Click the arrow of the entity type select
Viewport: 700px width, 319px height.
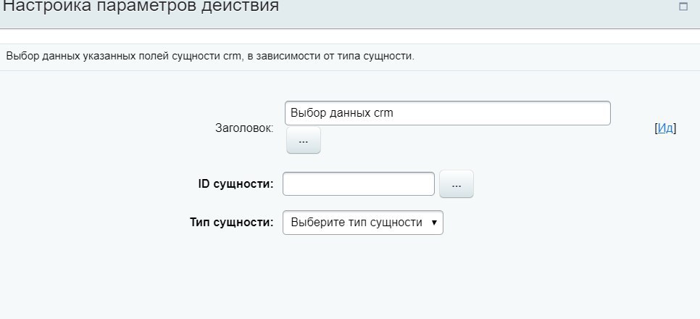[433, 223]
